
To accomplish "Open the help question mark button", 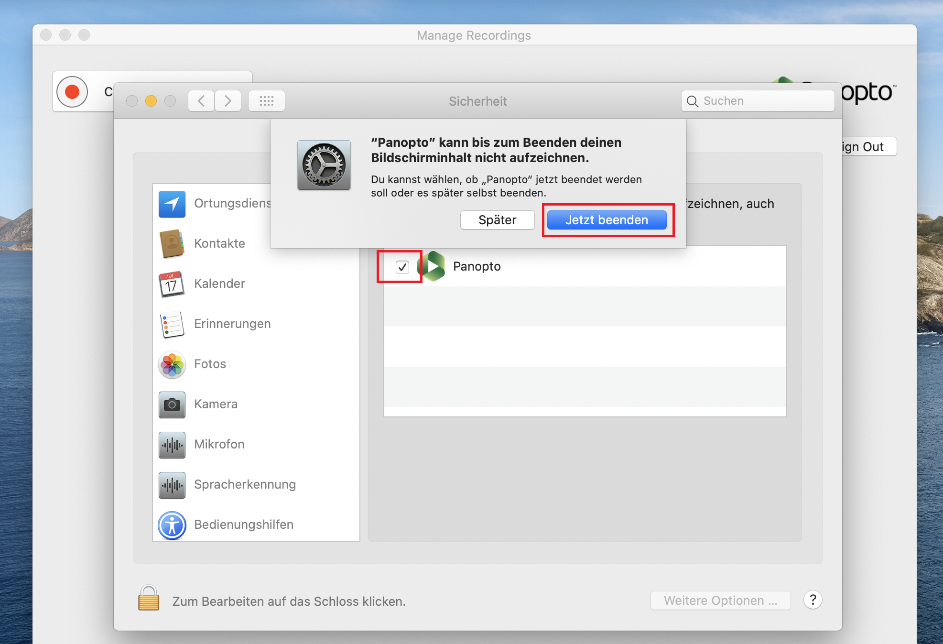I will coord(813,600).
